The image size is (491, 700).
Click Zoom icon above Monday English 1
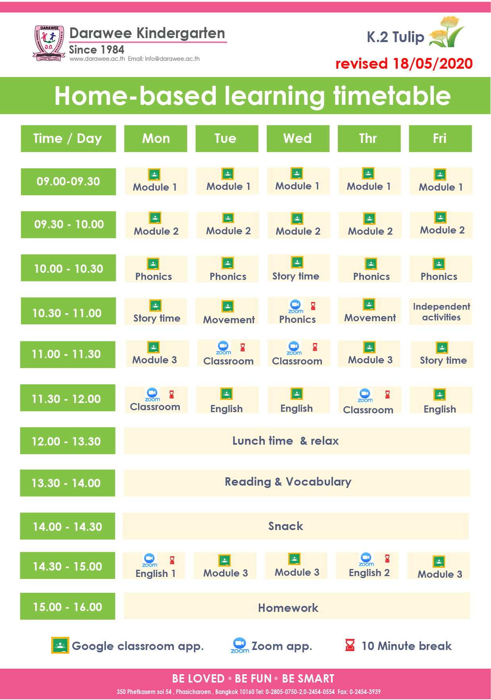point(150,560)
